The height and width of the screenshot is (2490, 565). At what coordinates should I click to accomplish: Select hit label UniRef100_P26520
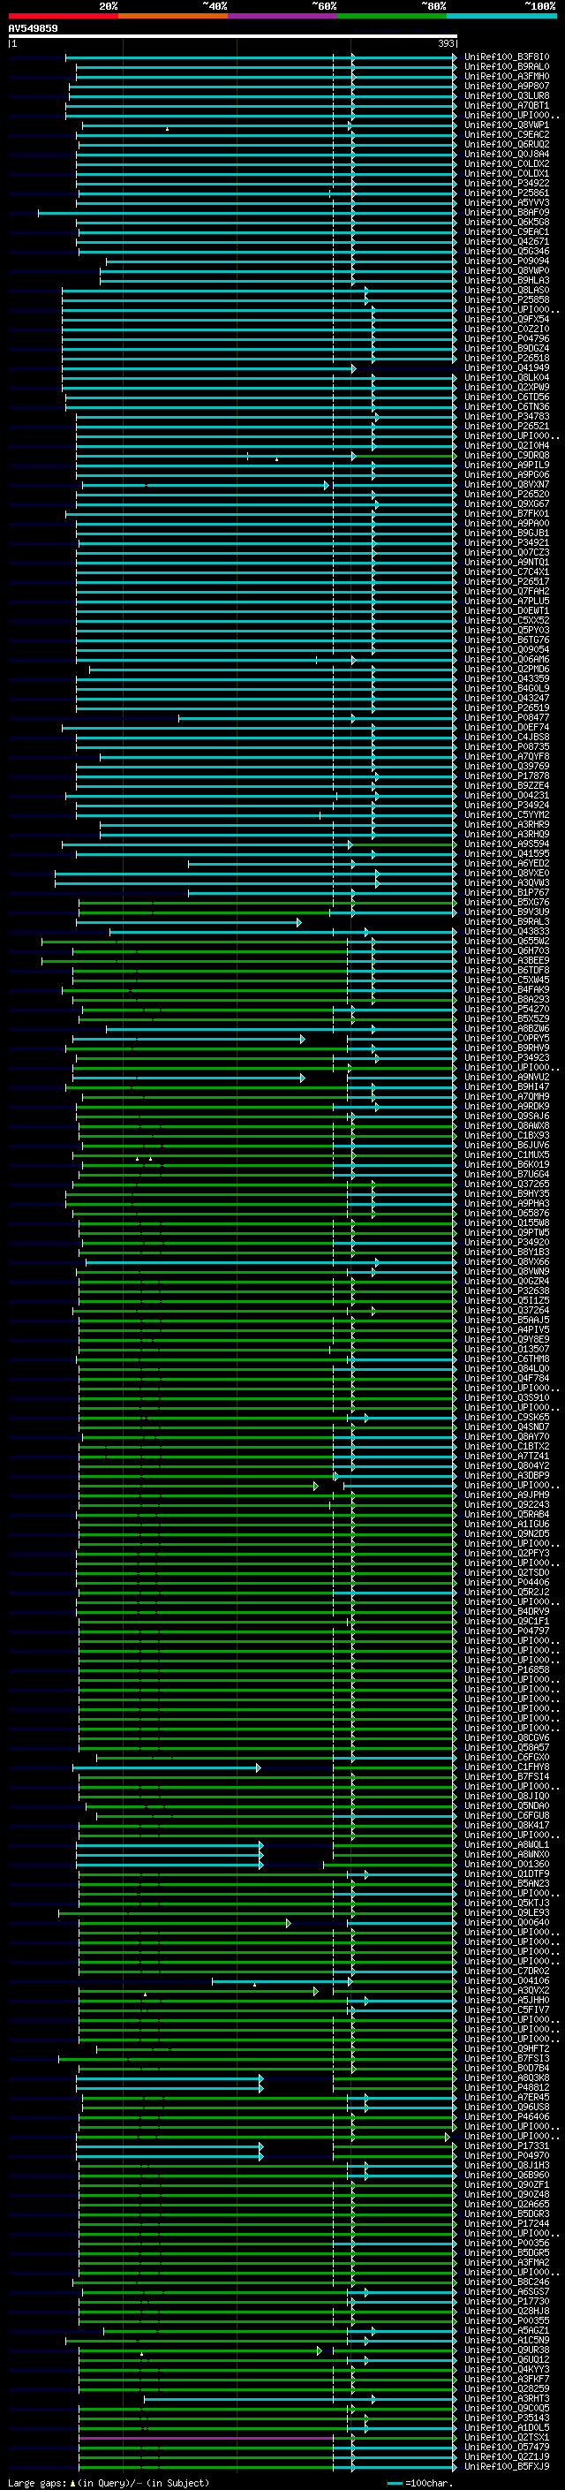pos(507,494)
